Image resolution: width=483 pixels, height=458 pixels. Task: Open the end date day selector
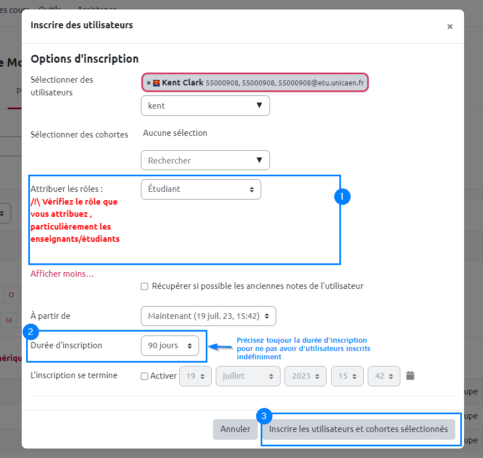pos(195,376)
